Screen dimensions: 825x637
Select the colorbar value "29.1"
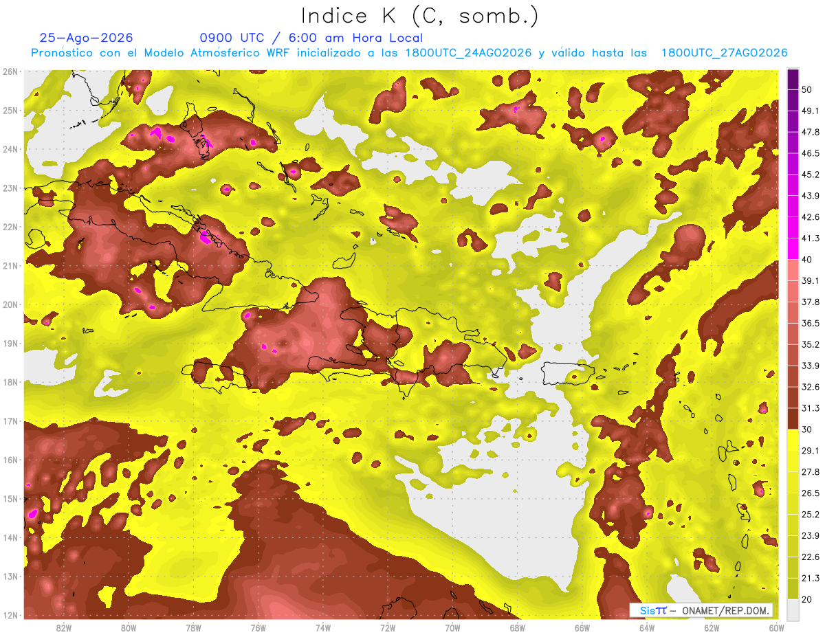point(810,451)
